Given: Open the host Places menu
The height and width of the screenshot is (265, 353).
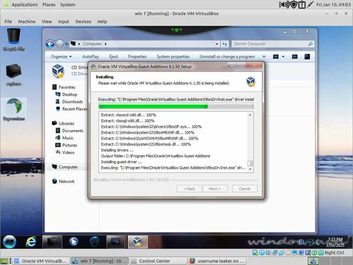Looking at the screenshot, I should coord(49,4).
